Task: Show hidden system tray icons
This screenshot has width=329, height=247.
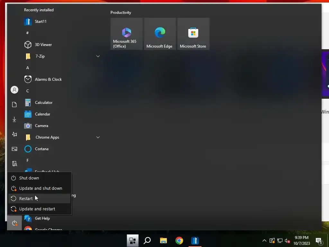Action: (264, 241)
